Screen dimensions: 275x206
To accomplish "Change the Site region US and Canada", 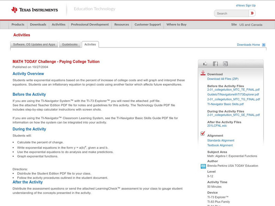I will point(251,25).
